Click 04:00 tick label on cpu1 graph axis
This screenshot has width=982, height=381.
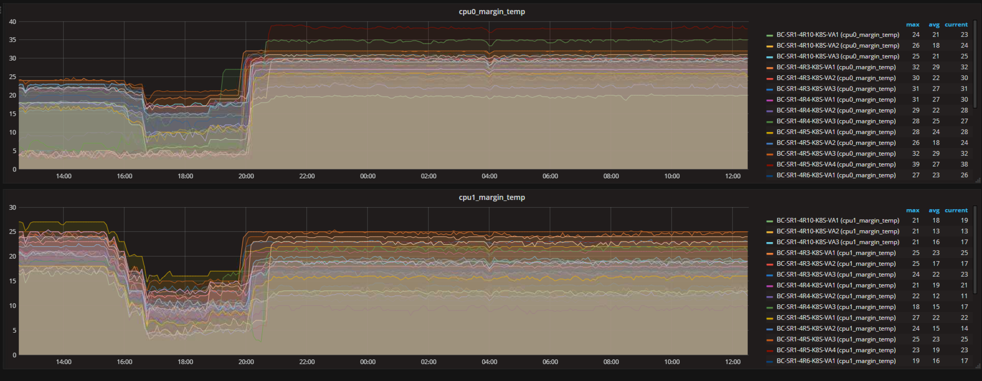point(489,362)
